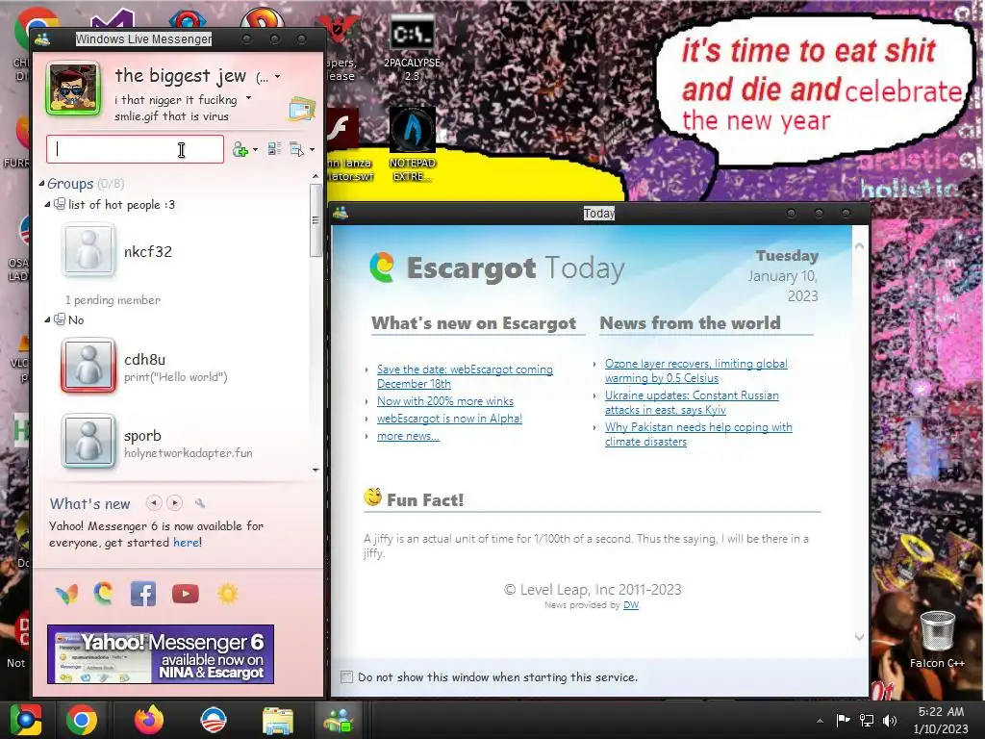Screen dimensions: 985x739
Task: Click the show menu icon in Messenger
Action: tap(296, 149)
